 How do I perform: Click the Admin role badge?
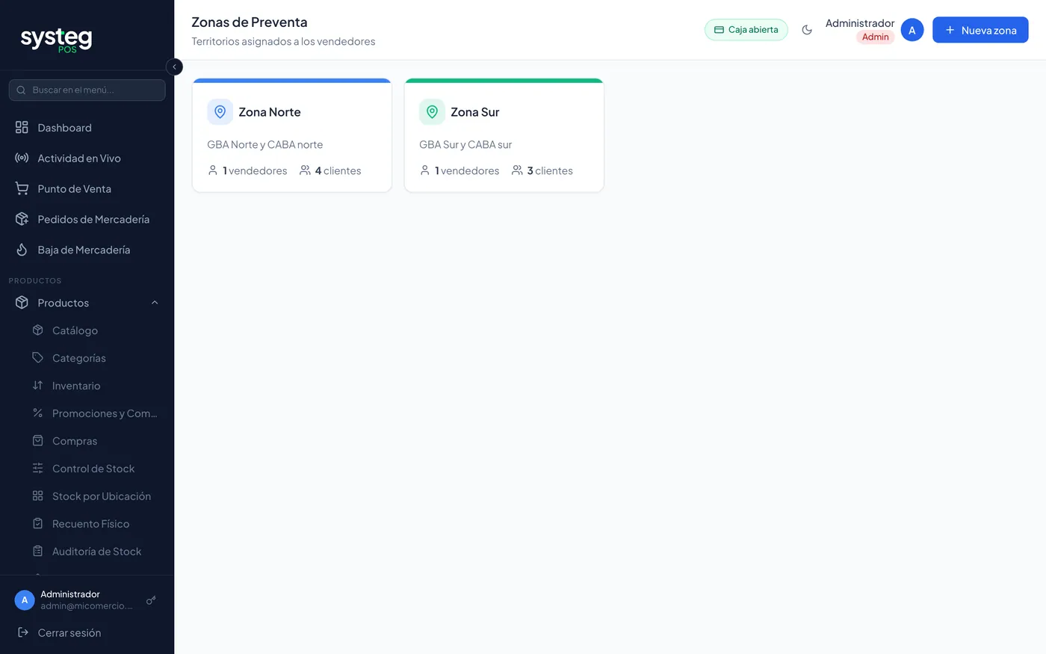[876, 37]
